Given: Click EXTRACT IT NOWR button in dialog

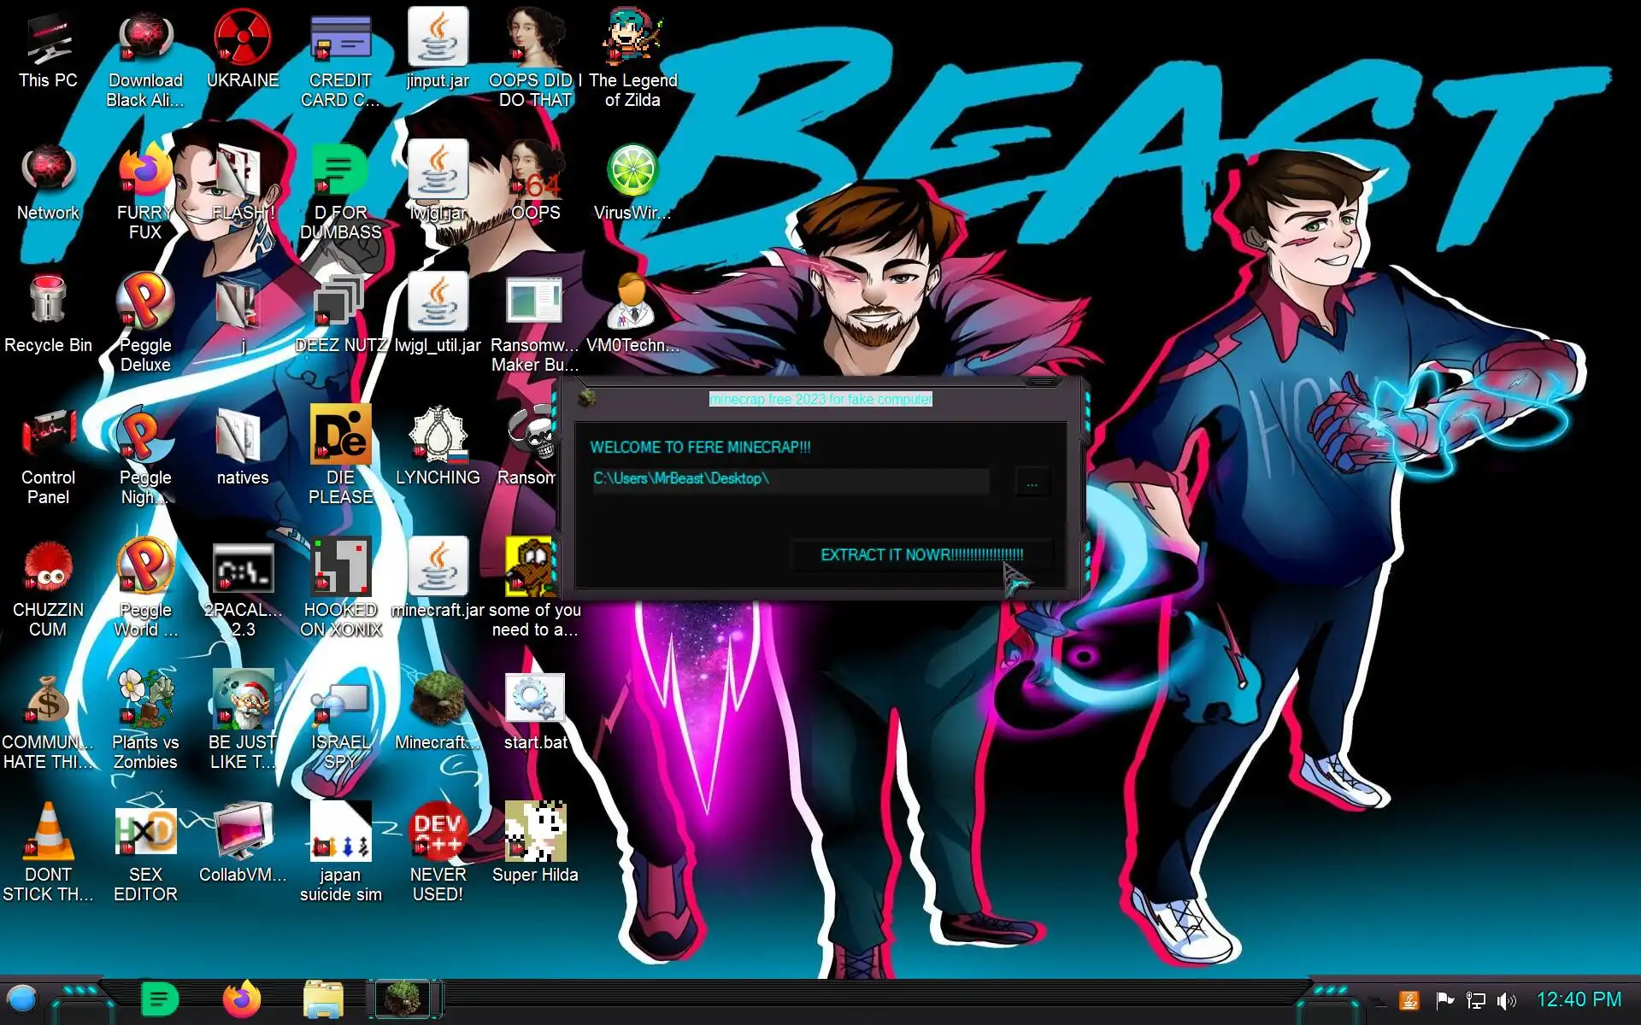Looking at the screenshot, I should (920, 555).
